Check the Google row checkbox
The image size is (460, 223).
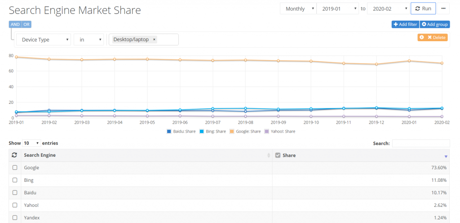coord(15,167)
